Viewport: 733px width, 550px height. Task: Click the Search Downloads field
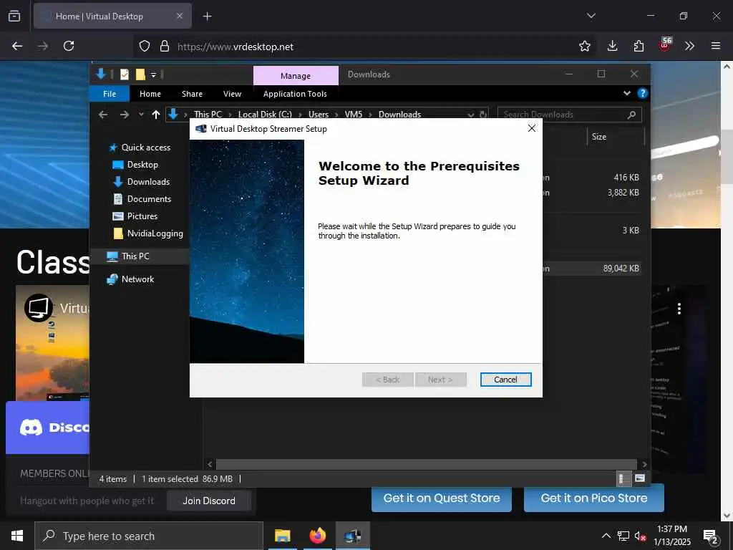pyautogui.click(x=569, y=115)
